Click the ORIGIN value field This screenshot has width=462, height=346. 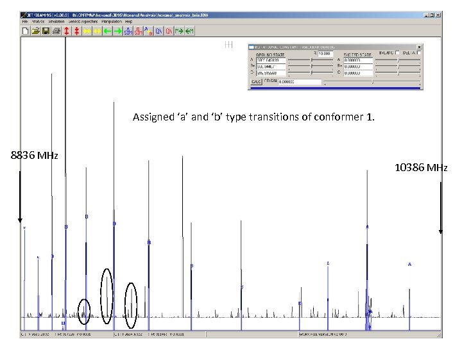300,82
